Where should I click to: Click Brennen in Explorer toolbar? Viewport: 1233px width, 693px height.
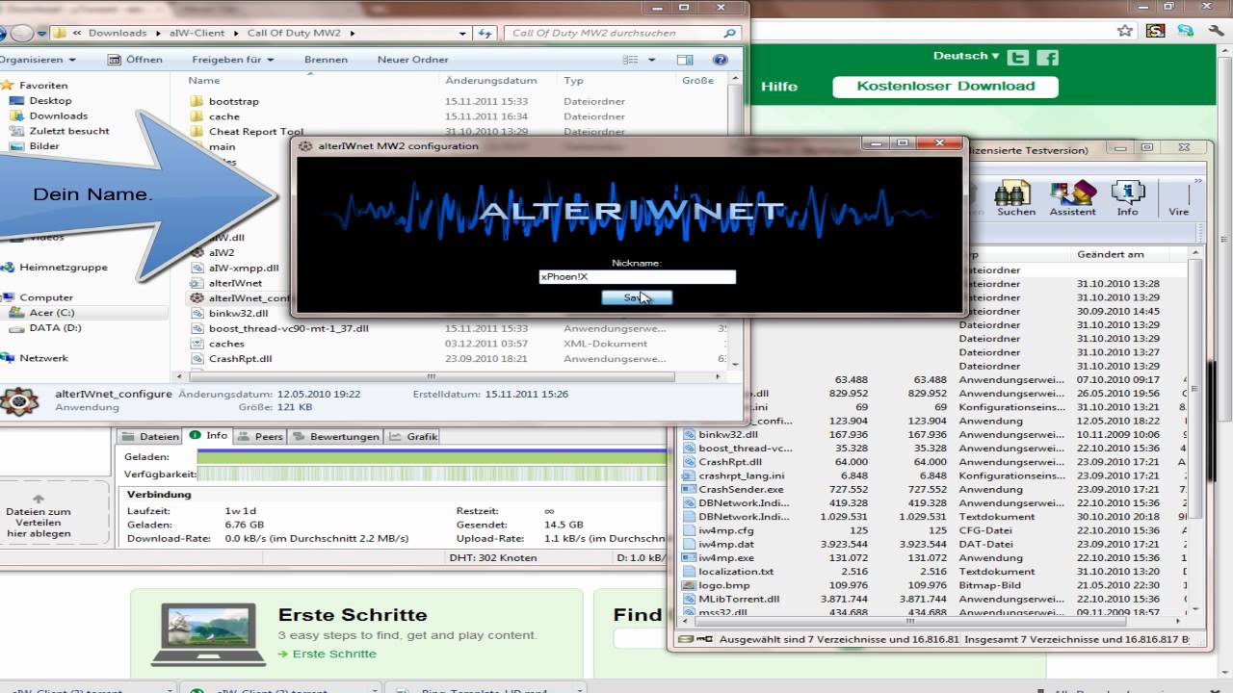tap(326, 59)
